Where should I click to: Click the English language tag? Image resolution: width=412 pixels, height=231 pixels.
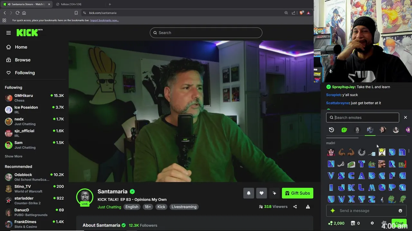pos(132,207)
